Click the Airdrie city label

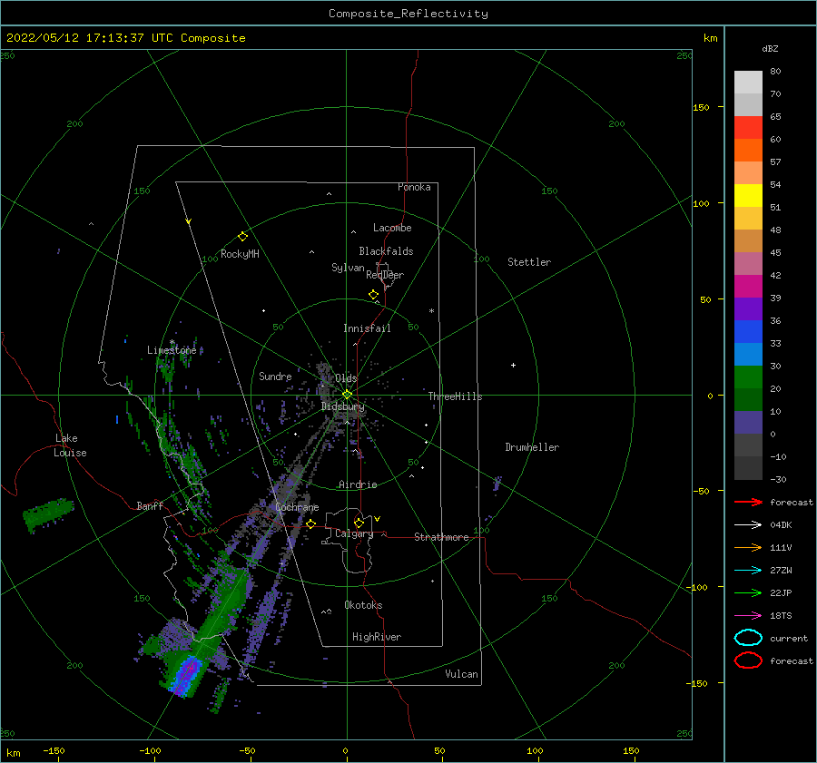pos(358,484)
